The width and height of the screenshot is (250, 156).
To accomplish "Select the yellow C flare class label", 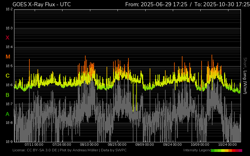I will pos(7,76).
